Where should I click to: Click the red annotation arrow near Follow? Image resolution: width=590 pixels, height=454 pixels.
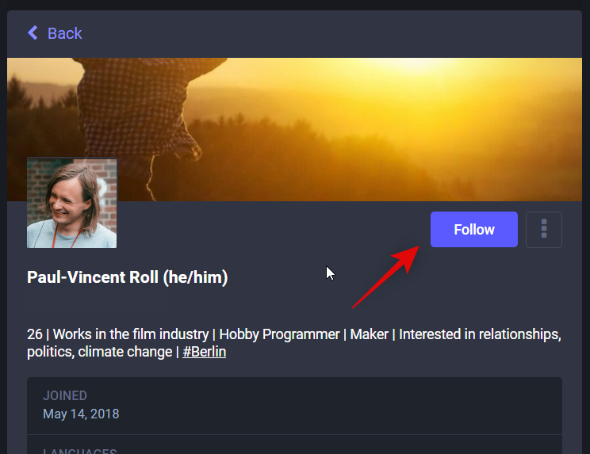point(386,276)
